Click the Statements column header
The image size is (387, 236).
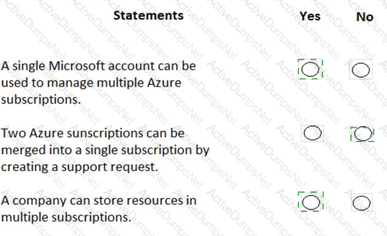coord(148,16)
